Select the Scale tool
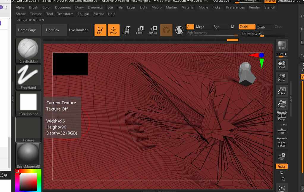This screenshot has height=192, width=304. click(x=140, y=30)
